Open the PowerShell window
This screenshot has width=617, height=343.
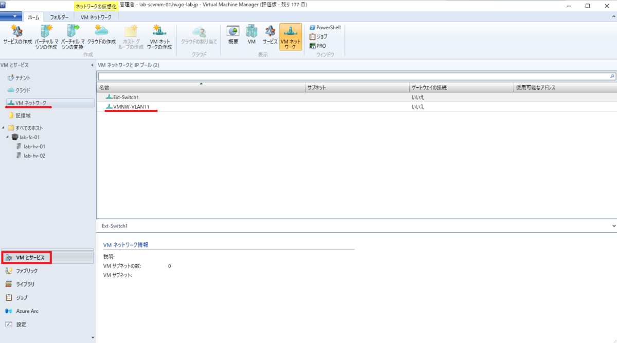click(325, 28)
